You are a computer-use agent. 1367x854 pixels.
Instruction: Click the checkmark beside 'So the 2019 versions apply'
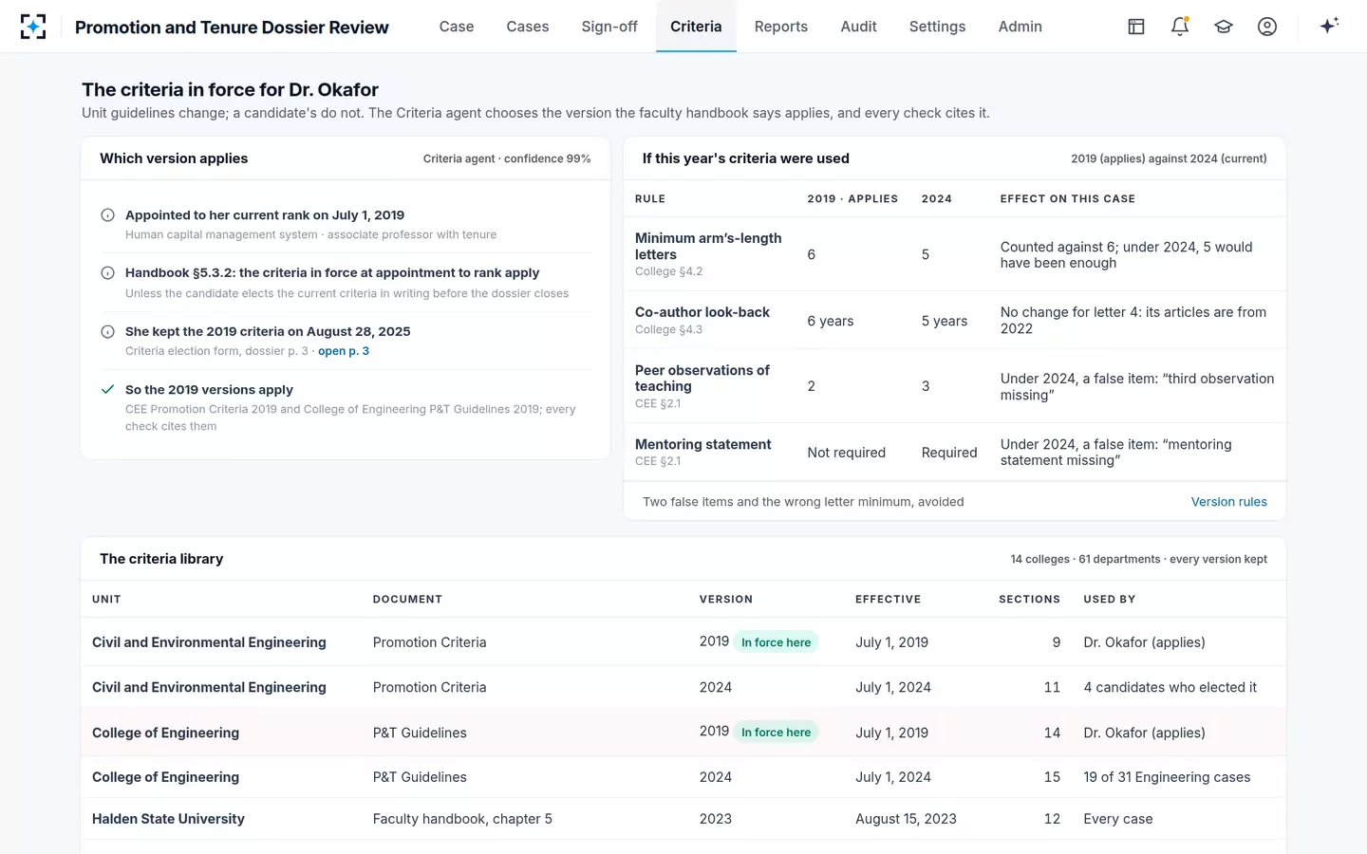(x=108, y=390)
